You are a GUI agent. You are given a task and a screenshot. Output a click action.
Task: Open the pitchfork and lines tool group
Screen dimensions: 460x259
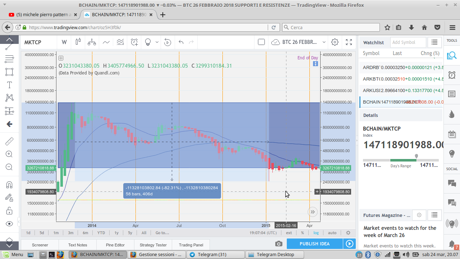point(9,59)
